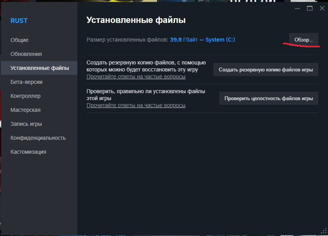Click the RUST game title
This screenshot has height=236, width=328.
click(19, 21)
